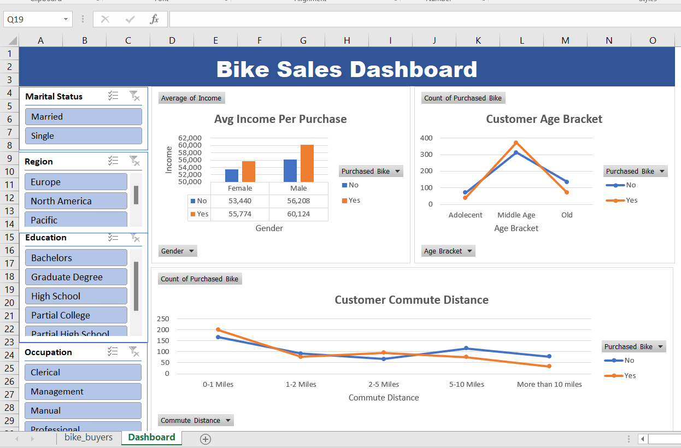Screen dimensions: 681x448
Task: Switch to the bike_buyers sheet tab
Action: click(x=89, y=438)
